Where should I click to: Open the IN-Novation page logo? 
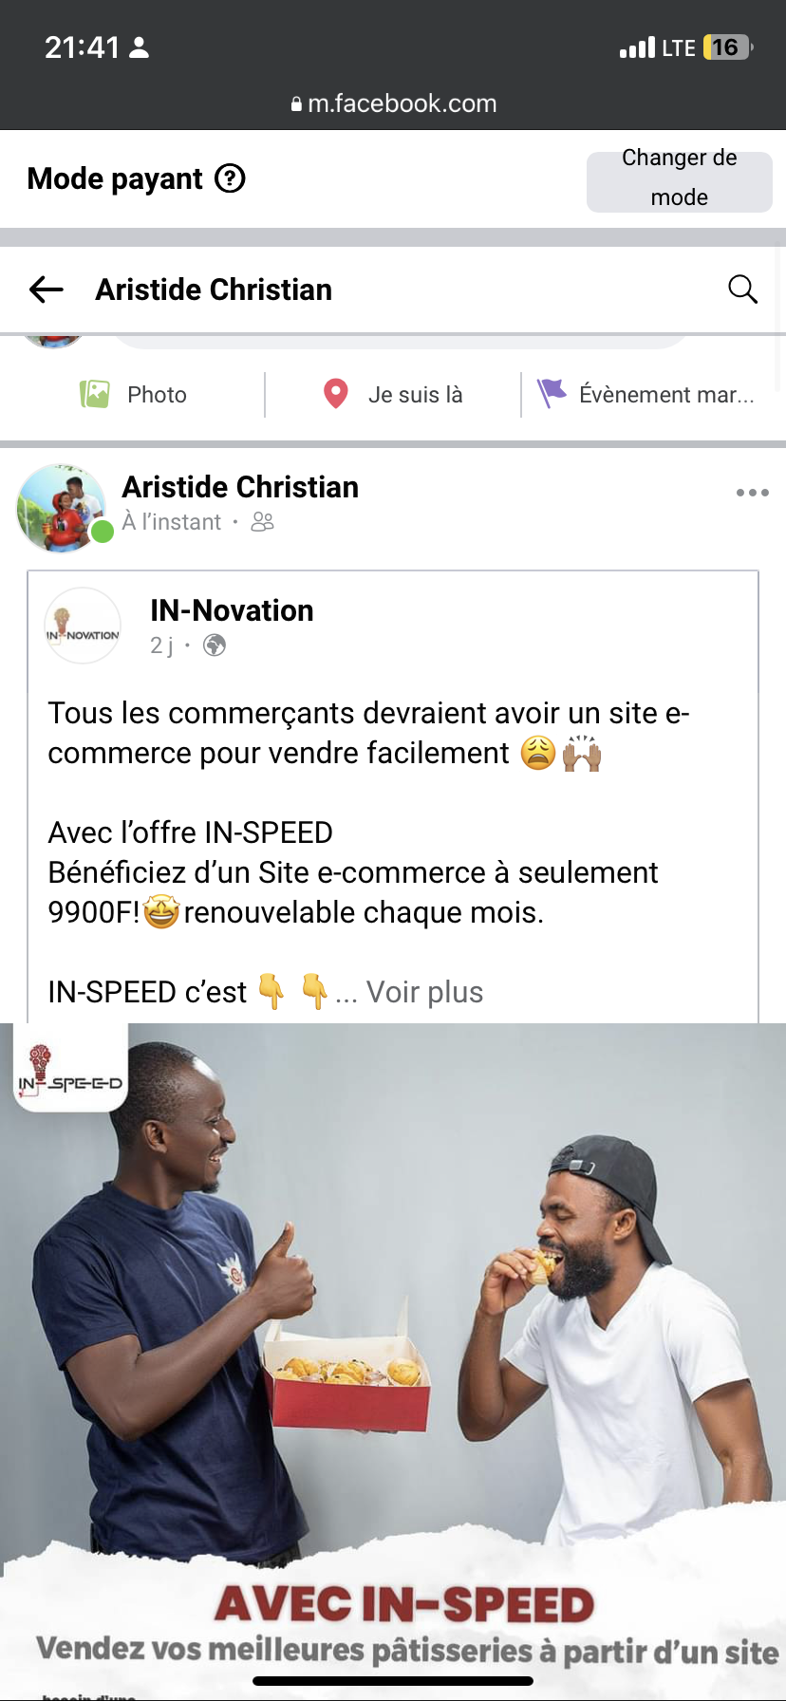coord(84,626)
